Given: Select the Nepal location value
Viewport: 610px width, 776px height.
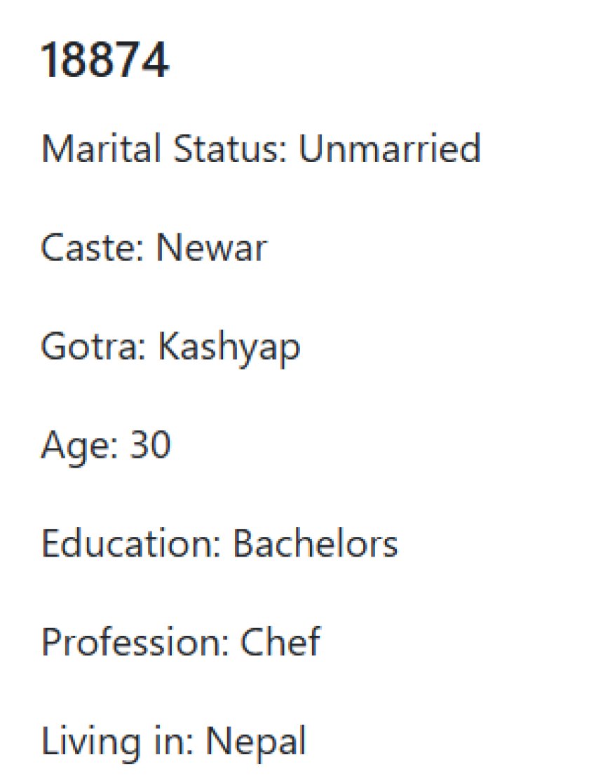Looking at the screenshot, I should 256,743.
